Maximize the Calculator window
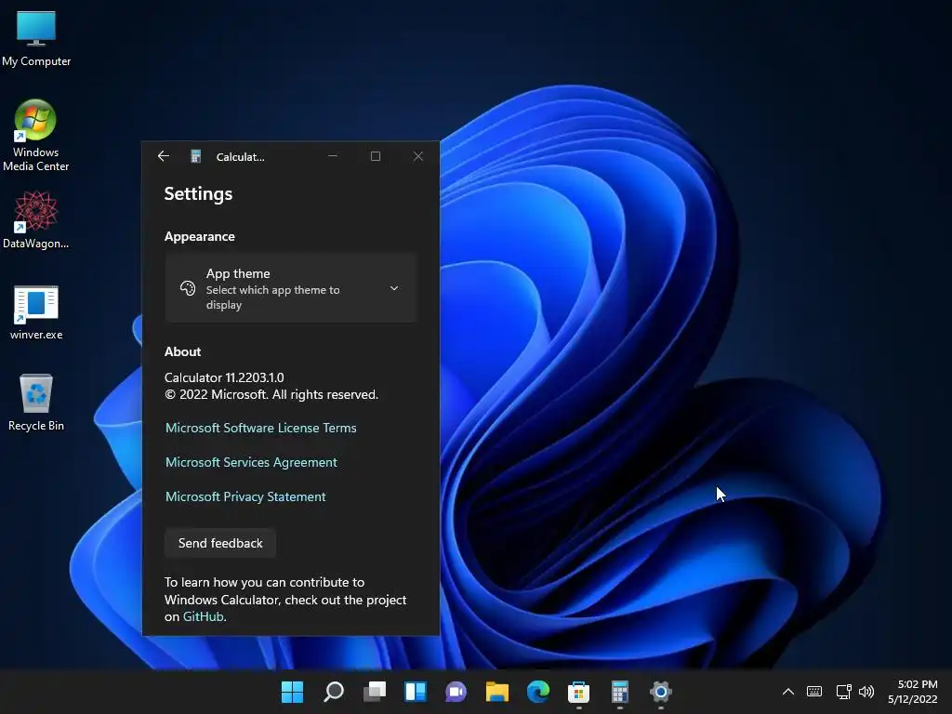The width and height of the screenshot is (952, 714). click(x=376, y=156)
